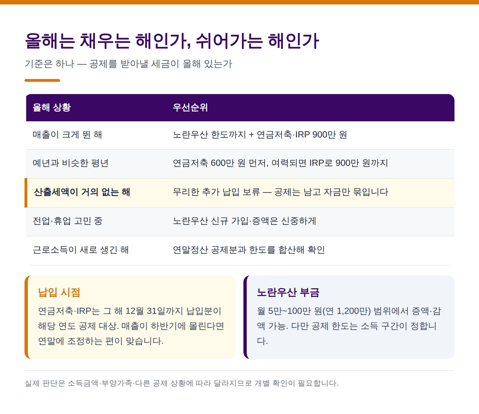The height and width of the screenshot is (414, 479).
Task: Select the cell starting '연금저축 600만 원 먼저'
Action: pyautogui.click(x=310, y=164)
